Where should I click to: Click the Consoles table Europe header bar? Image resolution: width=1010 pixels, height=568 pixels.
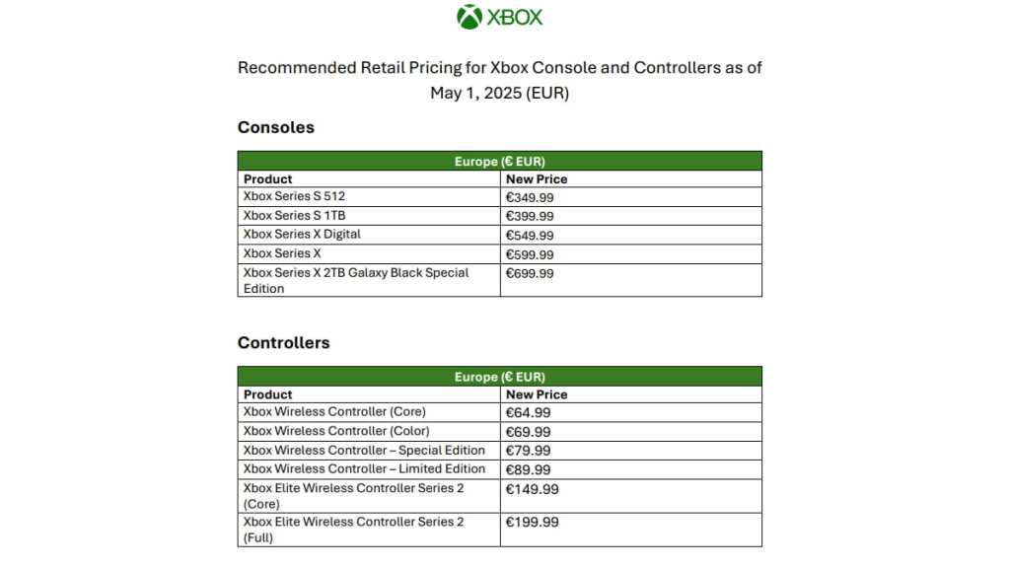499,162
